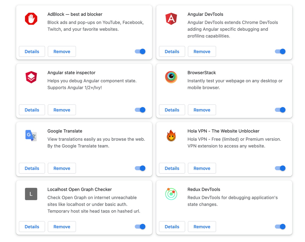Viewport: 305px width, 242px height.
Task: Remove Angular state inspector
Action: pos(62,110)
